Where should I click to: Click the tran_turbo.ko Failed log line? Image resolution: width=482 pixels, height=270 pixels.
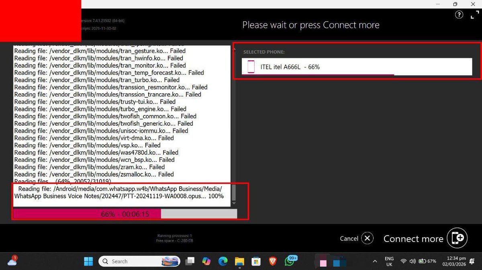pos(97,80)
